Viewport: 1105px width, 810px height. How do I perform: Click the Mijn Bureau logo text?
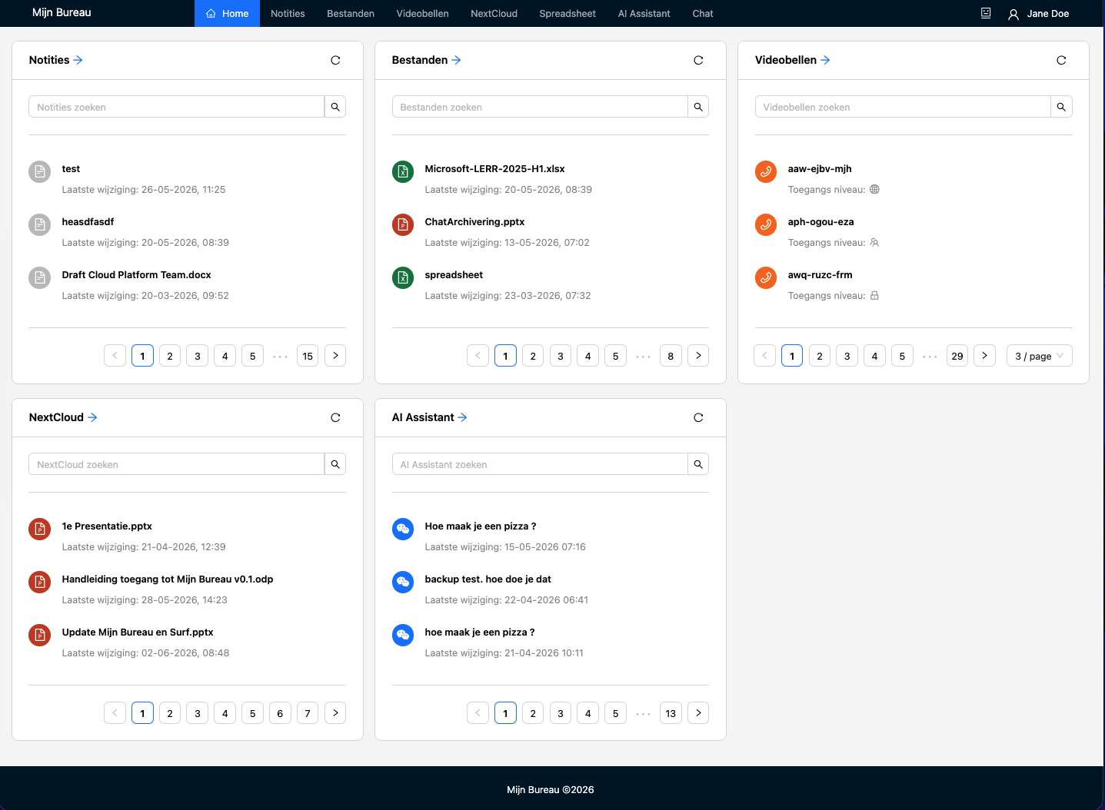pos(62,13)
